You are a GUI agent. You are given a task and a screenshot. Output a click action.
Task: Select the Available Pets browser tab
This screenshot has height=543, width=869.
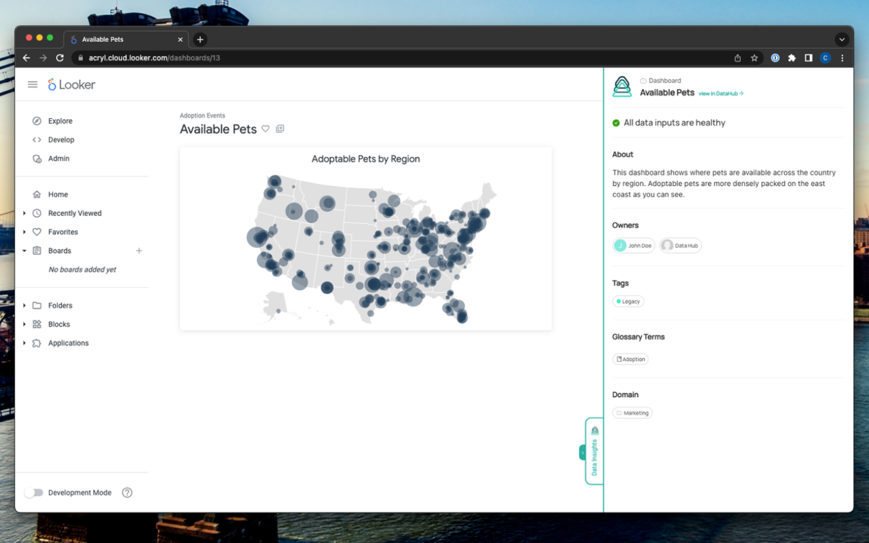click(126, 39)
